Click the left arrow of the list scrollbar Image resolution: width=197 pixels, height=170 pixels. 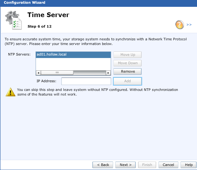point(39,73)
